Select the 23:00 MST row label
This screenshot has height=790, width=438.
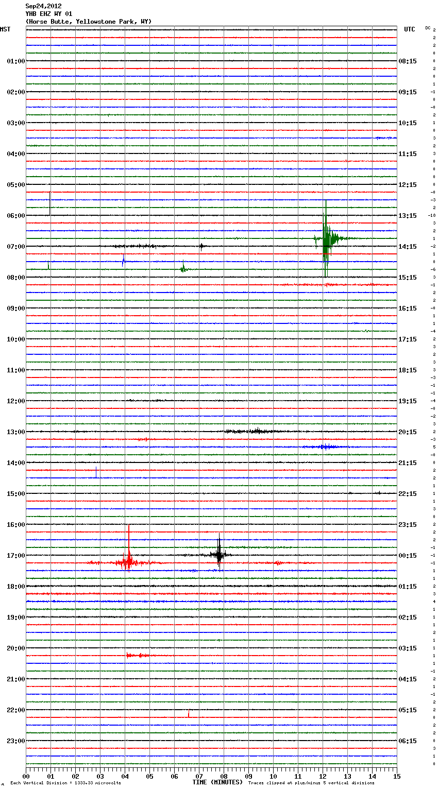pyautogui.click(x=15, y=741)
